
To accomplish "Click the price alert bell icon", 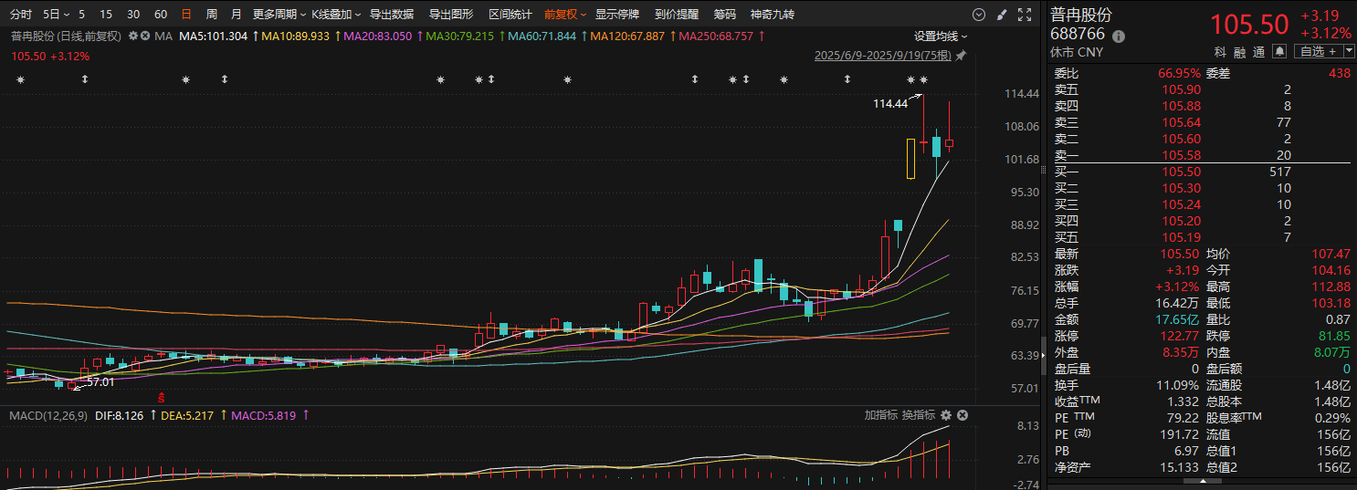I will coord(1279,51).
